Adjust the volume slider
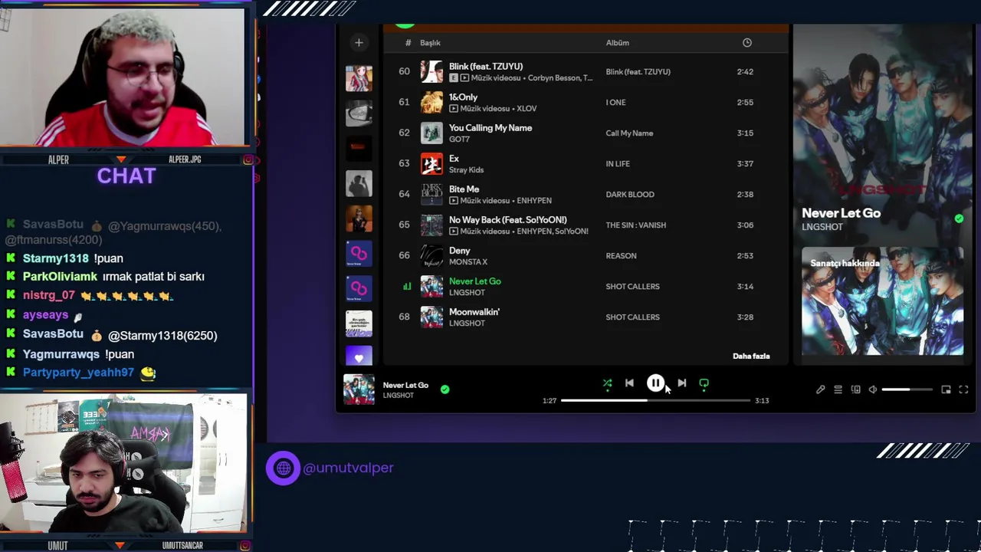The height and width of the screenshot is (552, 981). 907,389
